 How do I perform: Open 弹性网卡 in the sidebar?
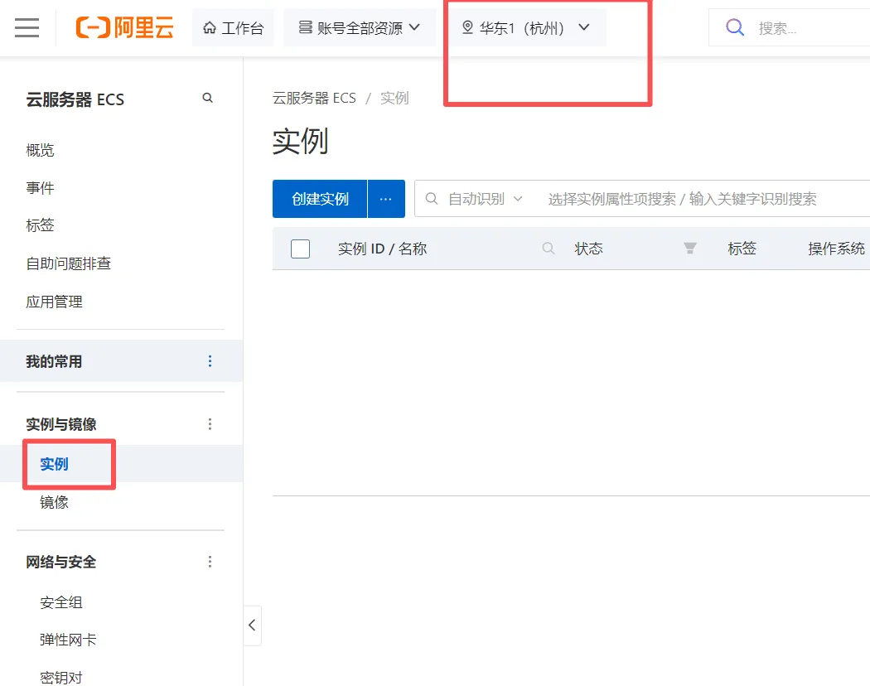coord(68,640)
